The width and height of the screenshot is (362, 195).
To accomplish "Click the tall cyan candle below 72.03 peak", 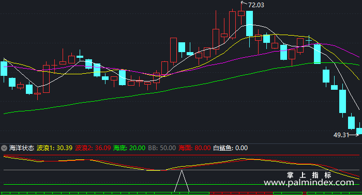I will pos(249,24).
